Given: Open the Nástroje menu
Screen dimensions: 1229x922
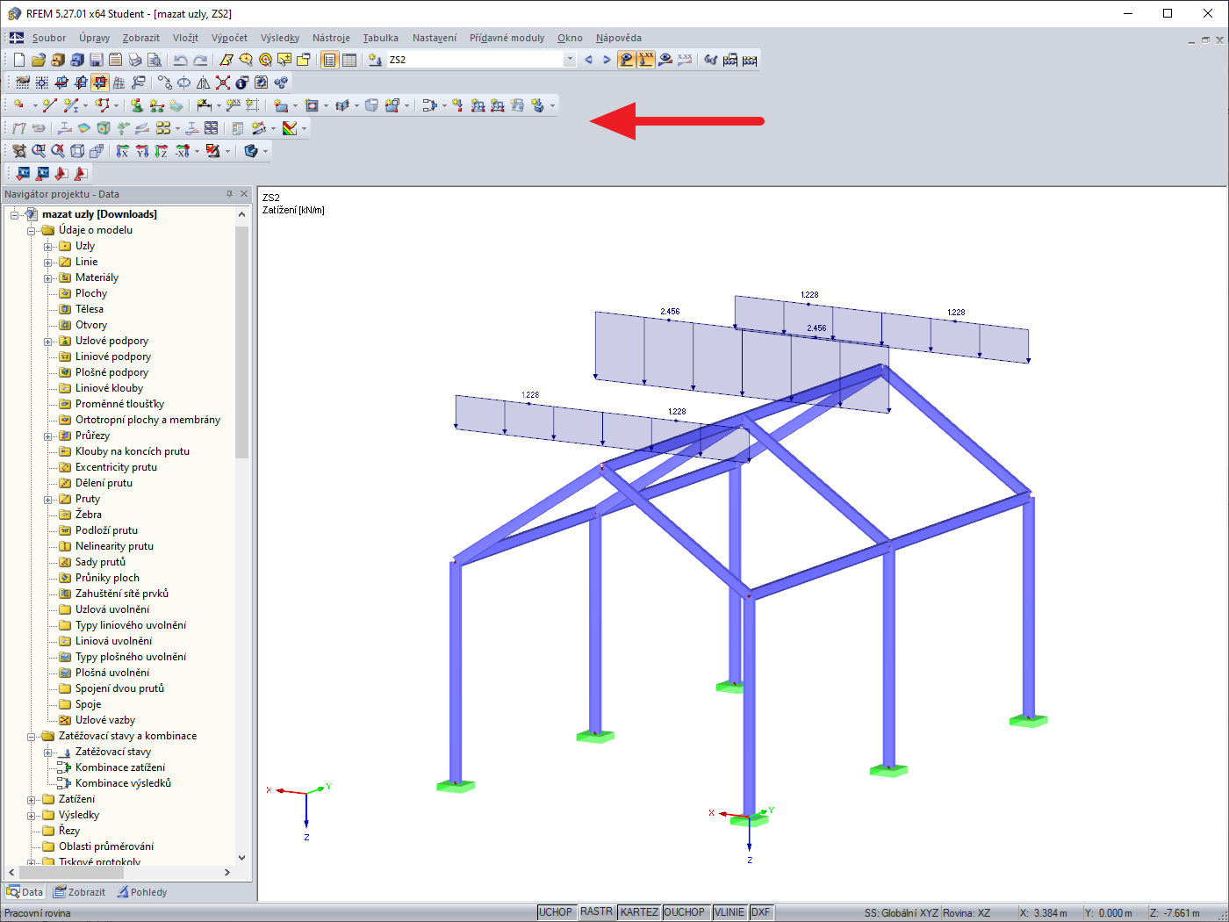Looking at the screenshot, I should pyautogui.click(x=331, y=38).
